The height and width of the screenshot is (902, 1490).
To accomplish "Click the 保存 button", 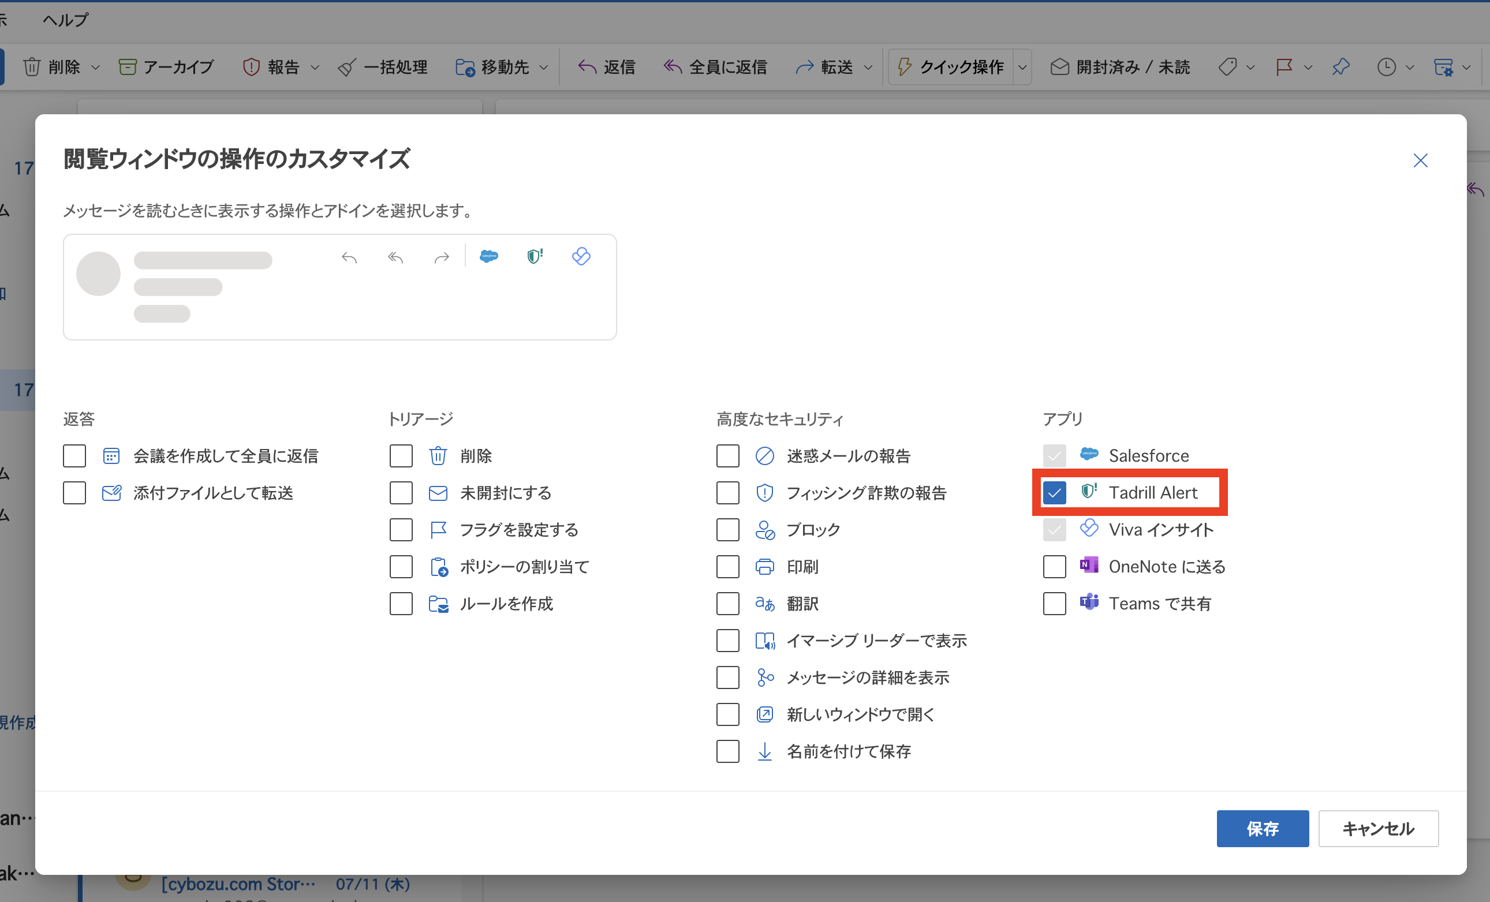I will click(x=1263, y=828).
